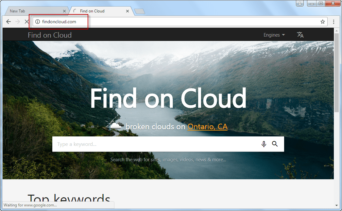
Task: Click the broken clouds weather icon
Action: (117, 126)
